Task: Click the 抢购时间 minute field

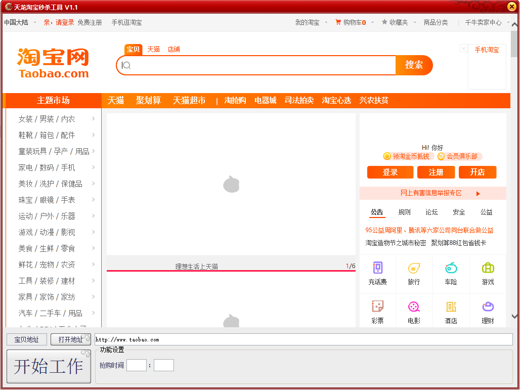Action: click(164, 365)
